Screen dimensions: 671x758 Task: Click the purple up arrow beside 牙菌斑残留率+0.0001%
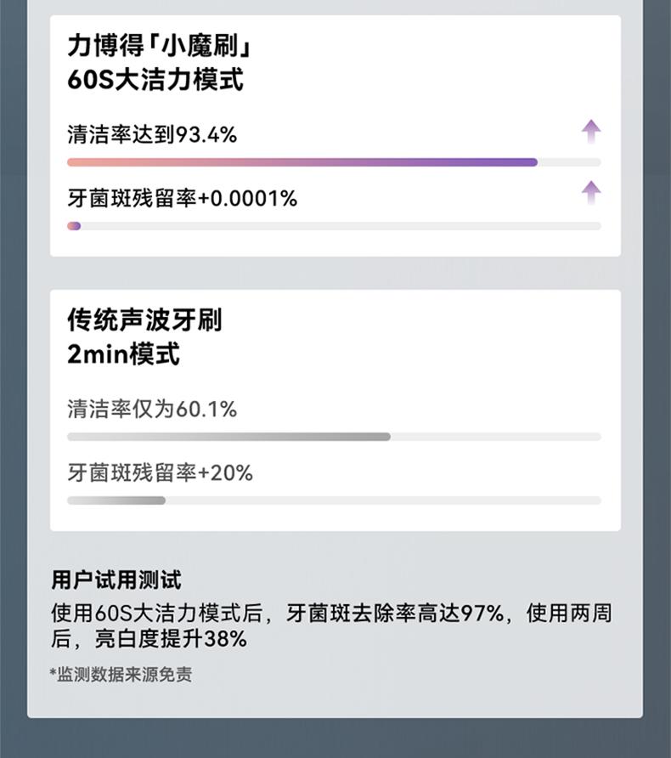coord(591,193)
